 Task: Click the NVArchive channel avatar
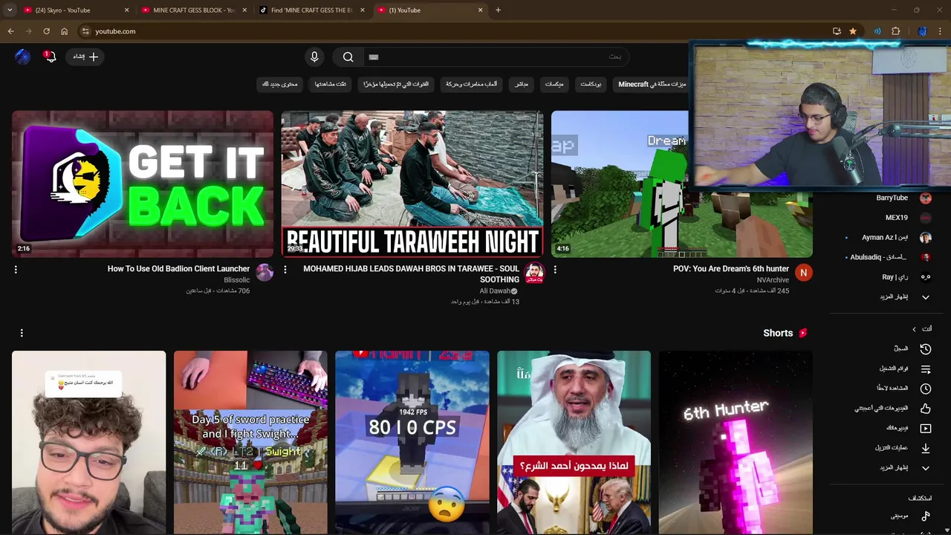[x=803, y=273]
